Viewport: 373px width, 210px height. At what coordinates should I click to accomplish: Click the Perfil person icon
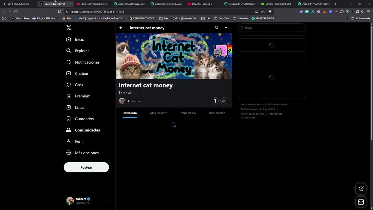[x=68, y=141]
